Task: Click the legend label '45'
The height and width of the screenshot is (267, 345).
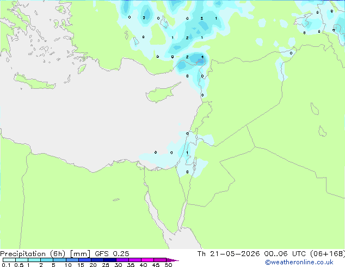Action: coord(156,265)
